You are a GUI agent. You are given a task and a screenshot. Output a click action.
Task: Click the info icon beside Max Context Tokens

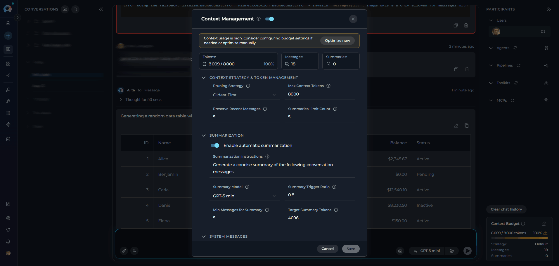(x=328, y=86)
